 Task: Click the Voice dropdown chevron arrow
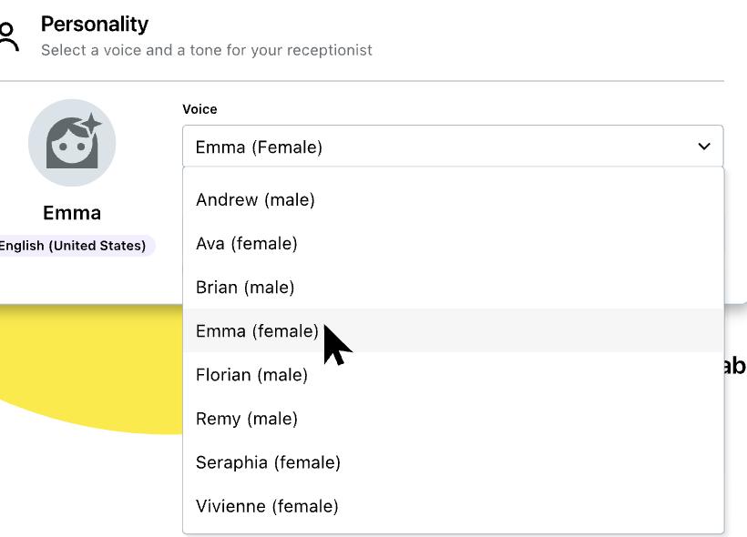tap(703, 147)
